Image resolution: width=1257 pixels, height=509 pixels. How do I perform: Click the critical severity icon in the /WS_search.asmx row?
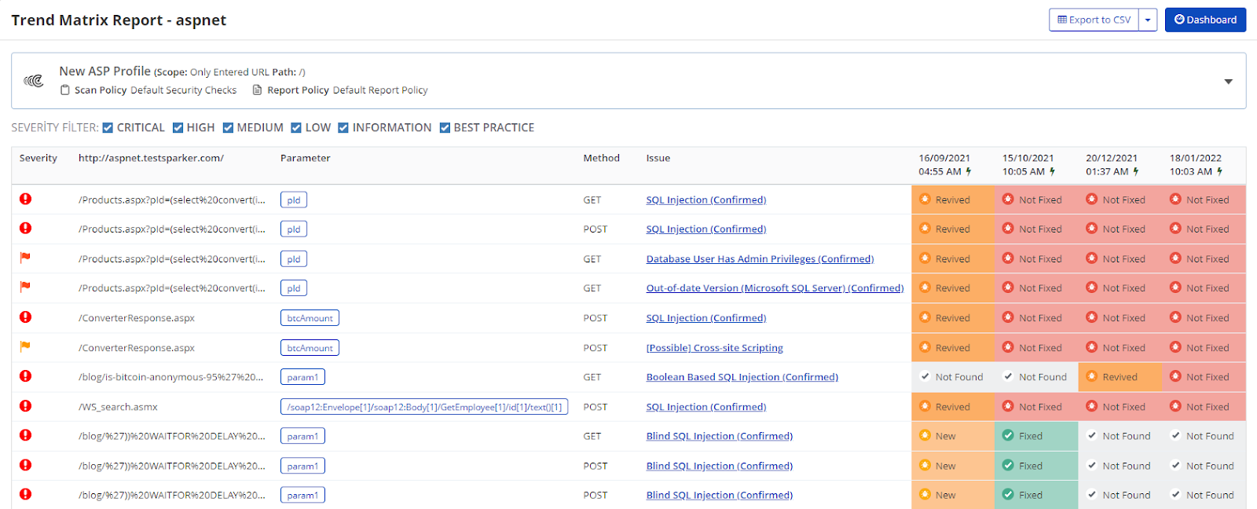tap(25, 406)
